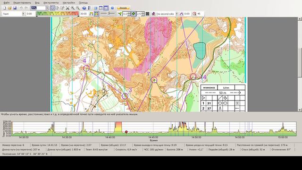Click 'Длина пути (общая): 1 803 м' entry
The image size is (302, 170).
64,149
